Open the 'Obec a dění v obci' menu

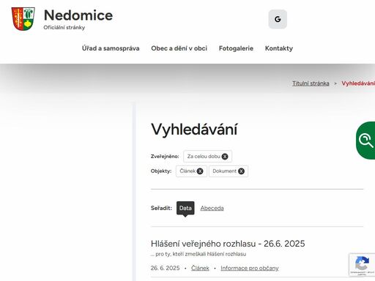[x=179, y=48]
